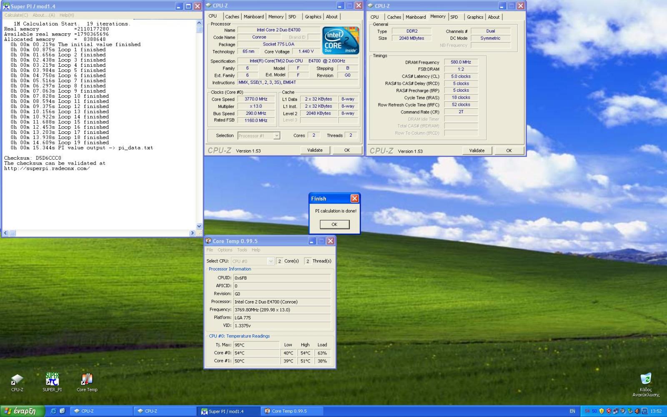Activate the CPU-Z taskbar button next to Quick Launch
Image resolution: width=667 pixels, height=417 pixels.
pos(102,411)
